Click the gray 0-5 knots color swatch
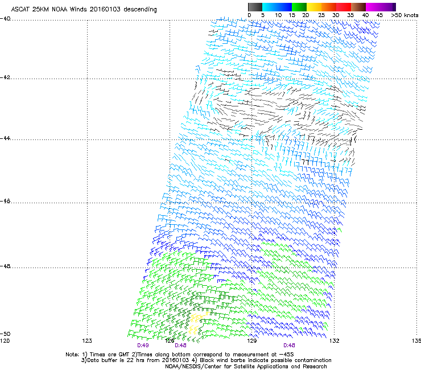The width and height of the screenshot is (421, 370). pyautogui.click(x=255, y=7)
